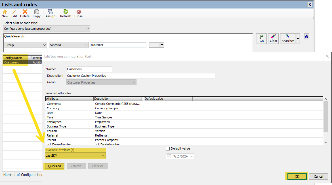Screen dimensions: 332x185
Task: Expand the Searches dropdown arrow
Action: (298, 39)
